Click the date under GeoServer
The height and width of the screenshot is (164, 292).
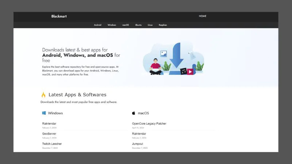(x=49, y=138)
